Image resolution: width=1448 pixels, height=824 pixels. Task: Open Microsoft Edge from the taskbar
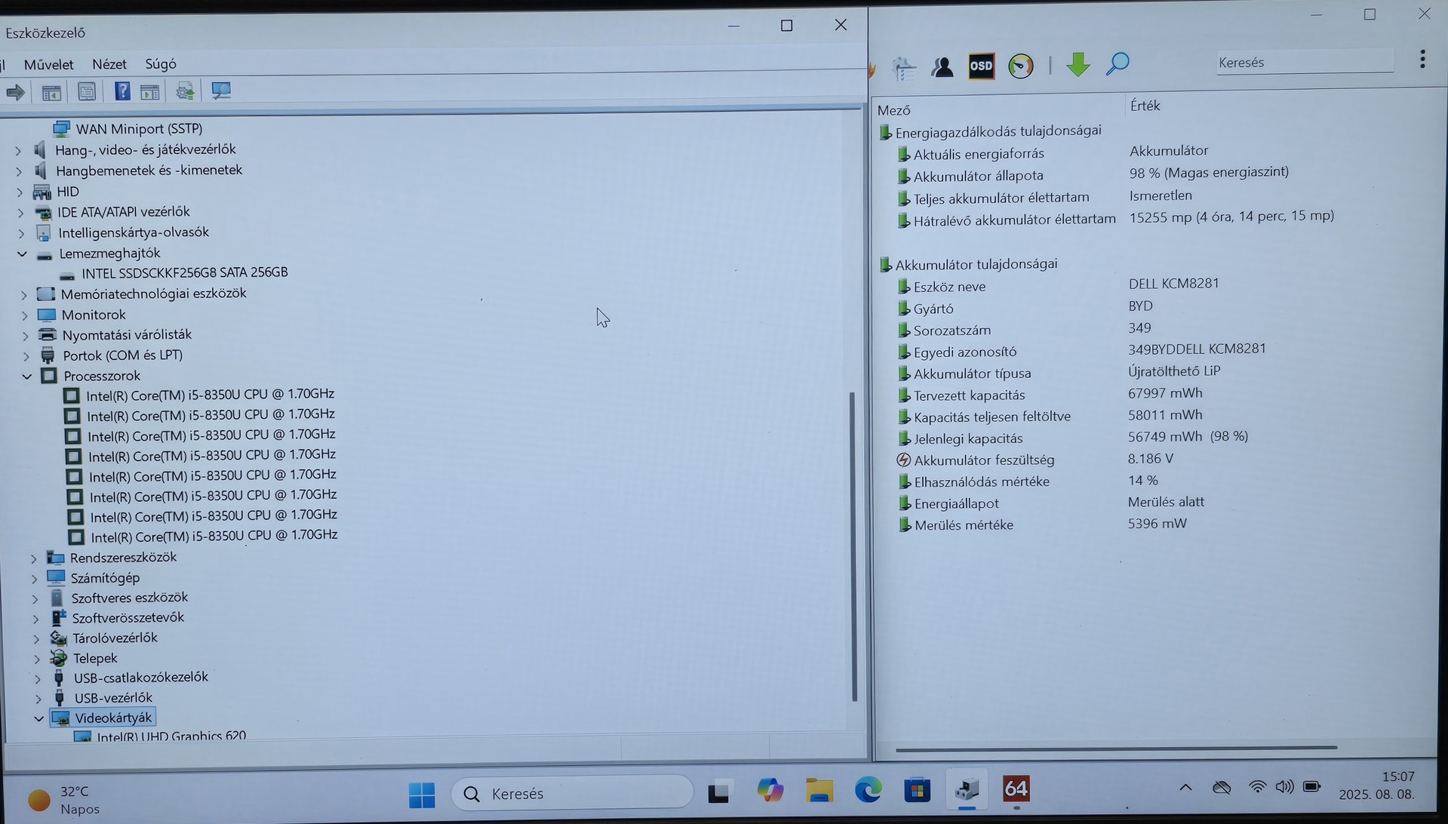tap(868, 790)
